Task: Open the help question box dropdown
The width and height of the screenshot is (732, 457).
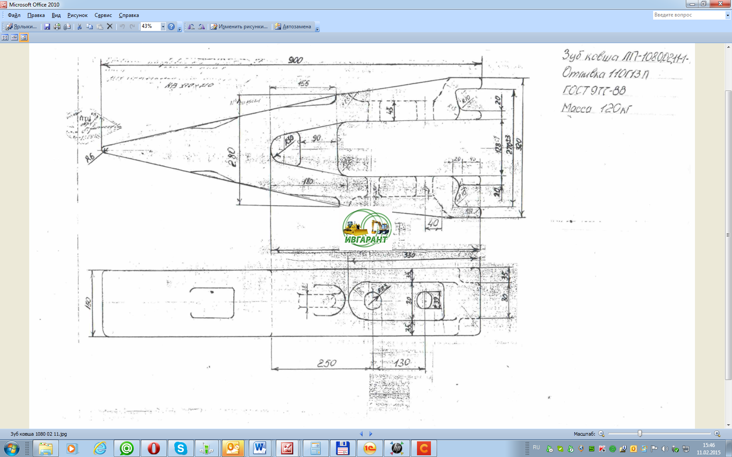Action: pos(727,15)
